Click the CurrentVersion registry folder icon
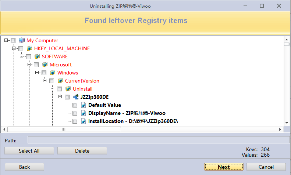 click(60, 81)
